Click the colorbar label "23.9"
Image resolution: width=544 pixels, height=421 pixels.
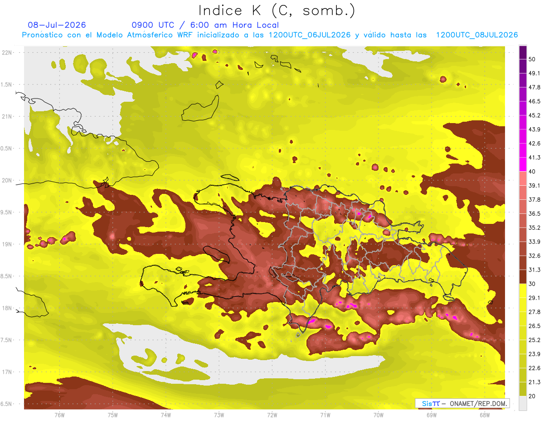pos(534,354)
